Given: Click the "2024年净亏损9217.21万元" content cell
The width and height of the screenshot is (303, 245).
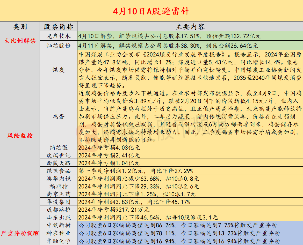Looking at the screenshot, I should (x=114, y=210).
